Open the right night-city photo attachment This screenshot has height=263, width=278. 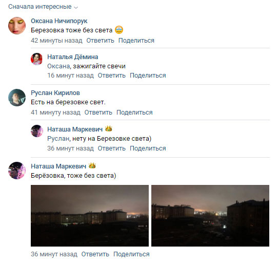coord(210,216)
